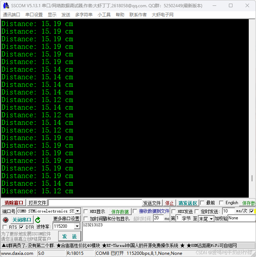Click the receive window vertical scrollbar thumb
The height and width of the screenshot is (257, 256).
[252, 178]
